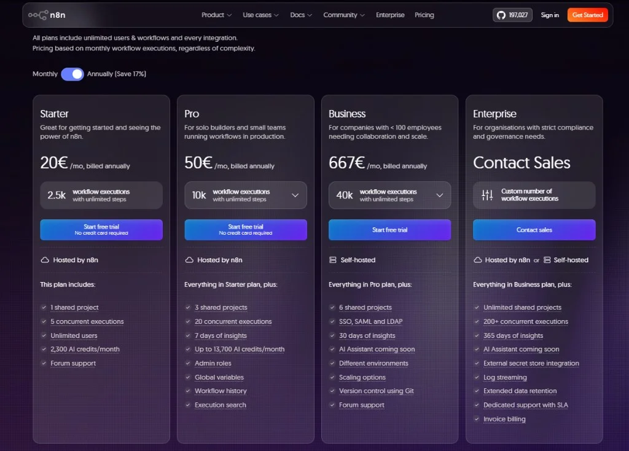Click the Sign in link
Screen dimensions: 629x451
(x=550, y=15)
